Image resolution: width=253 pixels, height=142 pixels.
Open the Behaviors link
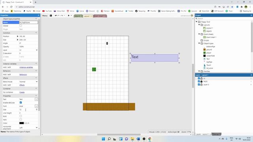tap(23, 75)
